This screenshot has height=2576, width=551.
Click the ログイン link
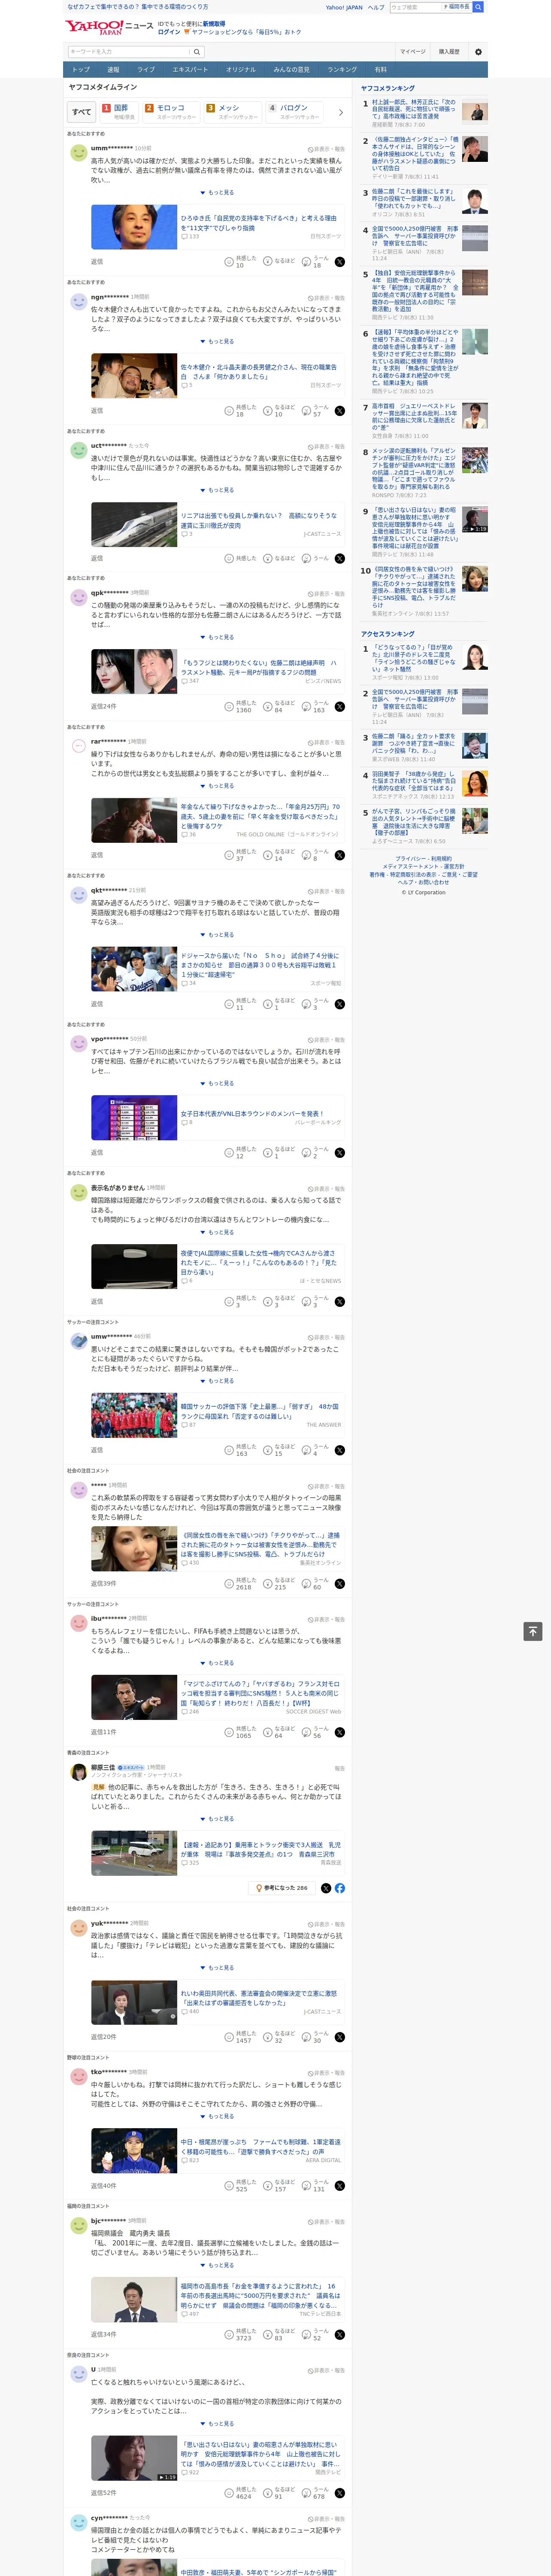169,32
